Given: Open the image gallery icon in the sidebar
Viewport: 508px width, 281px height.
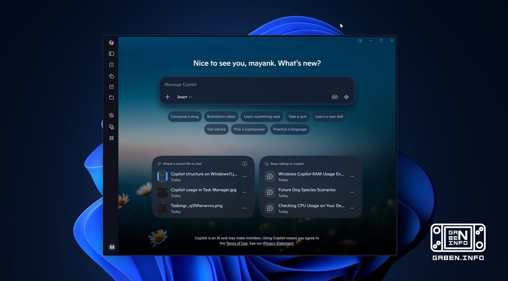Looking at the screenshot, I should [112, 127].
